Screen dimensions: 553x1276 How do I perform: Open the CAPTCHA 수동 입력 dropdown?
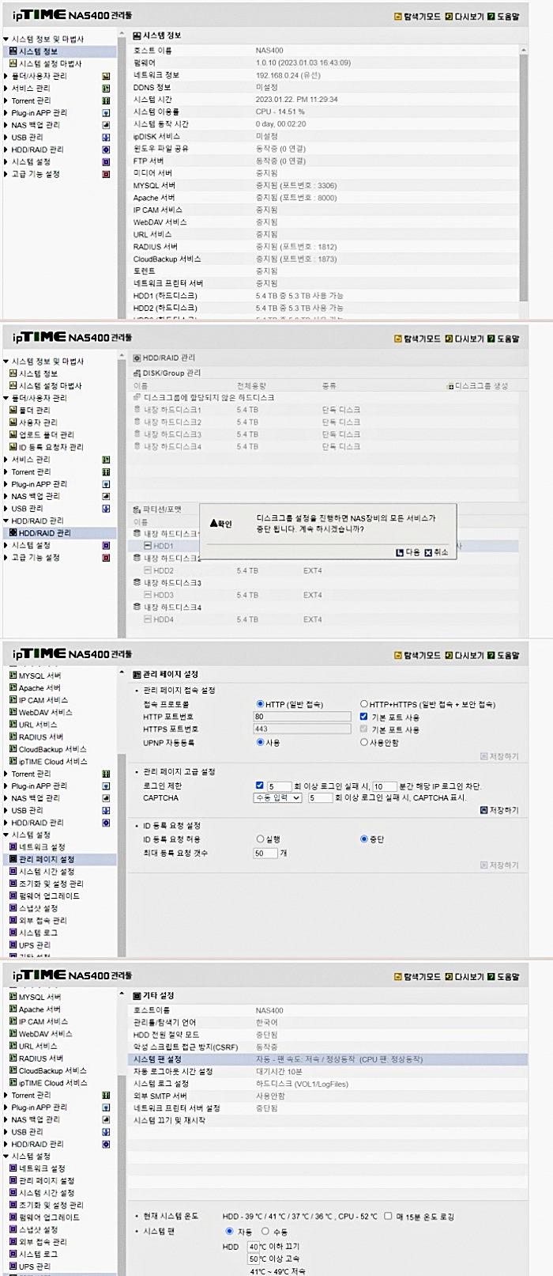(x=277, y=798)
